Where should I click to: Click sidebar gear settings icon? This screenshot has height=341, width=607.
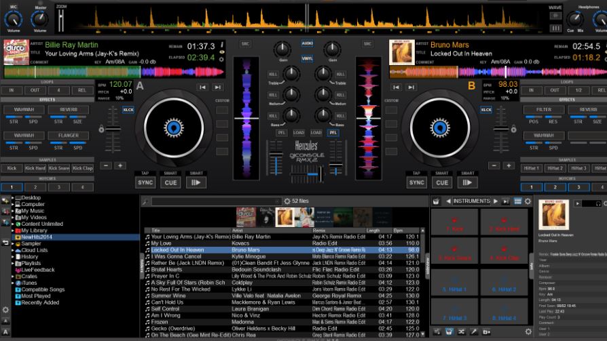[5, 310]
